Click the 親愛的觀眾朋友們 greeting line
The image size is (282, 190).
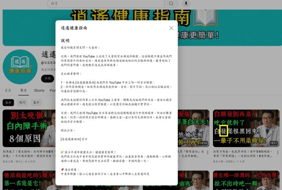click(80, 47)
